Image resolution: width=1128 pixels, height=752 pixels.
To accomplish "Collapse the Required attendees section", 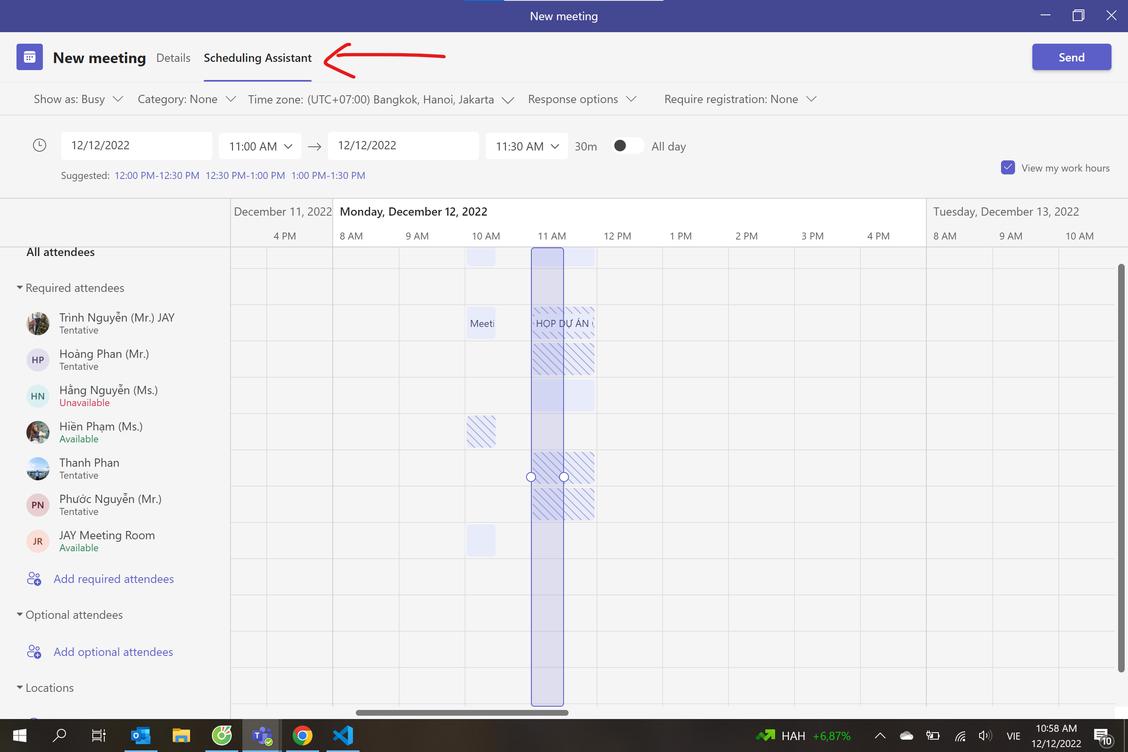I will [x=20, y=288].
